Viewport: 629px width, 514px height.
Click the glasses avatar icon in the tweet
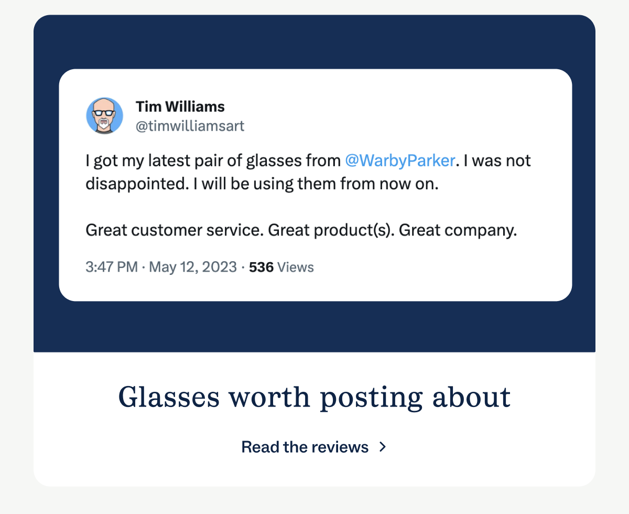[x=104, y=115]
